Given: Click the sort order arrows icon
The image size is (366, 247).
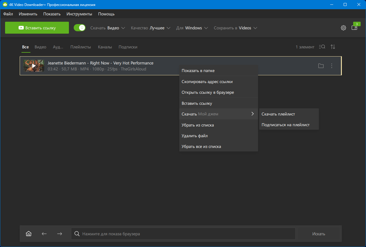Looking at the screenshot, I should pos(333,47).
